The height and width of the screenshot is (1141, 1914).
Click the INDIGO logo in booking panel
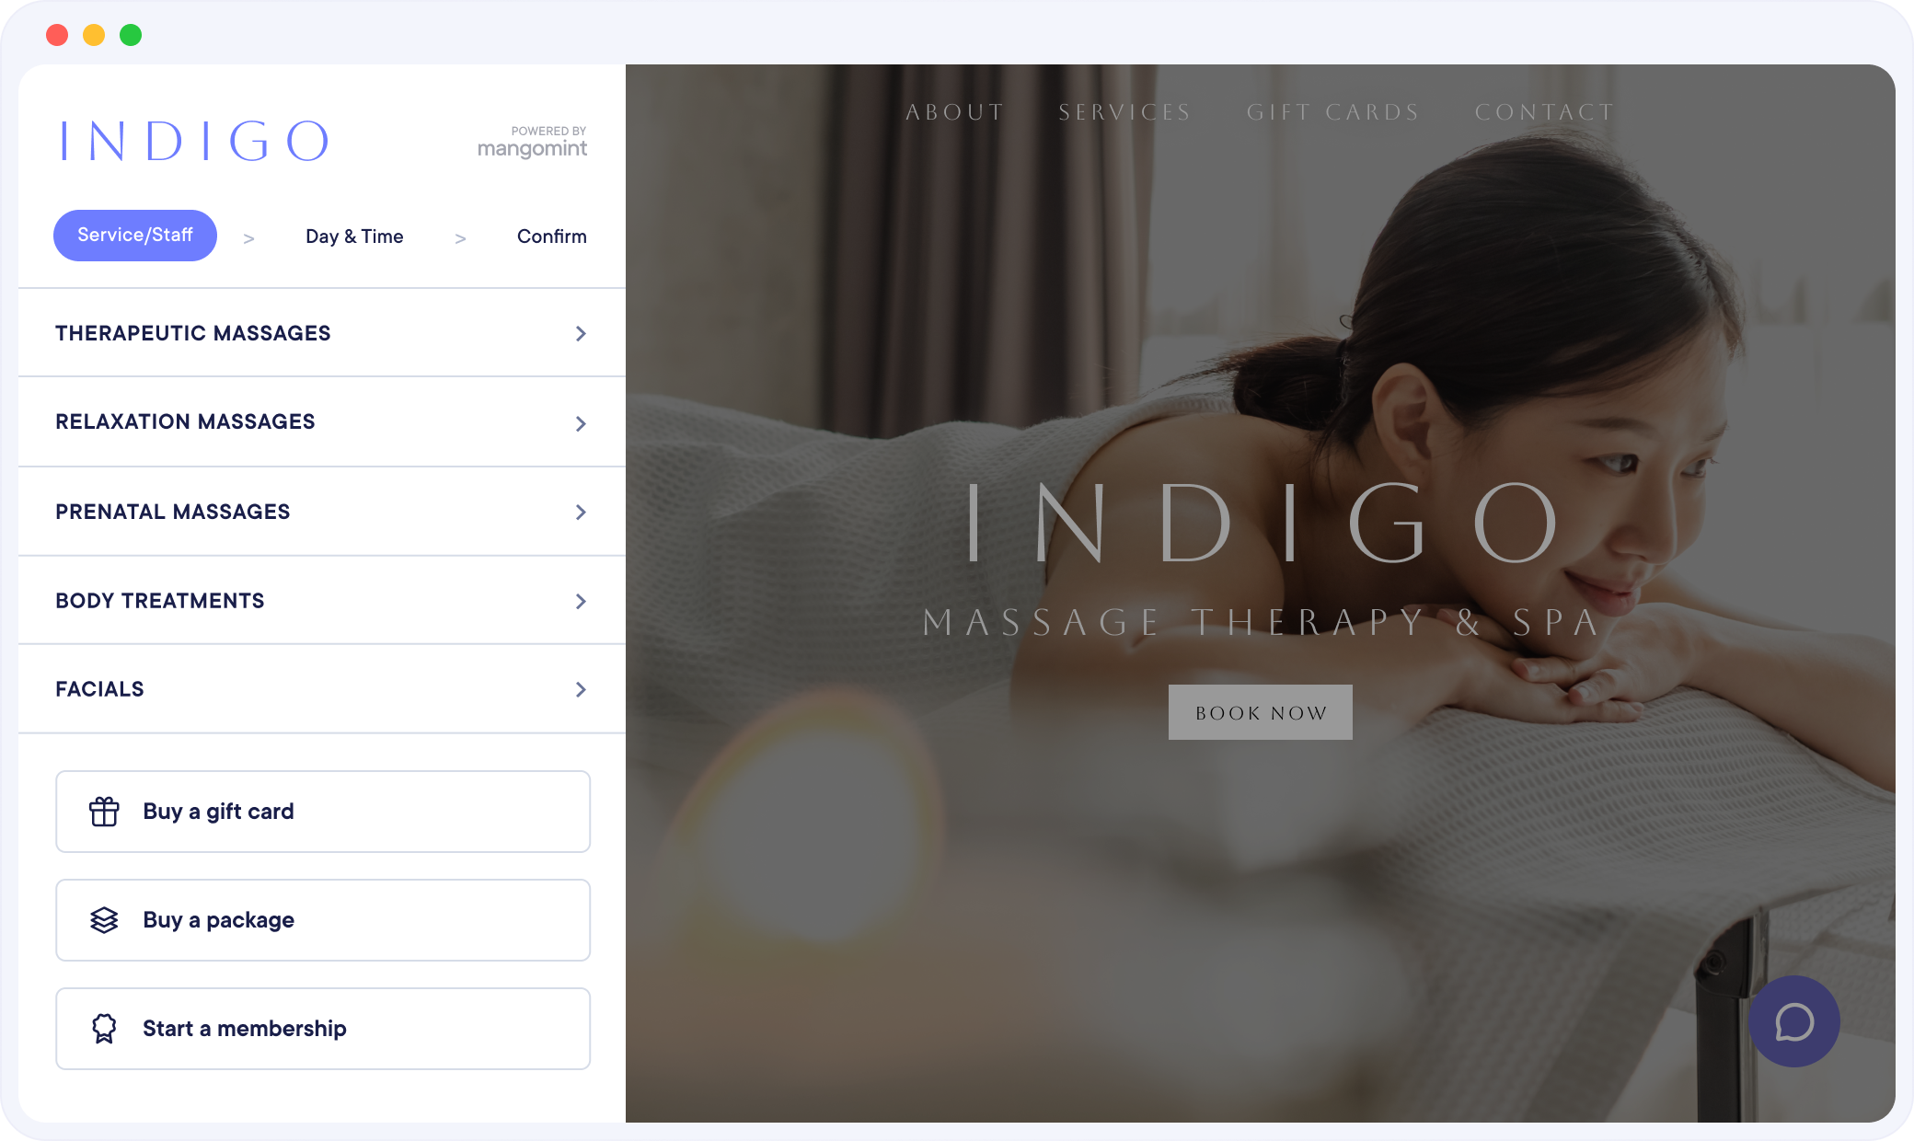coord(194,141)
